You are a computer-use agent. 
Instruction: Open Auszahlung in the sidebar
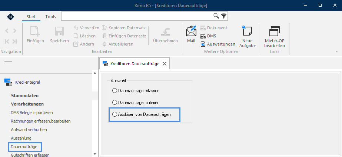(x=21, y=138)
